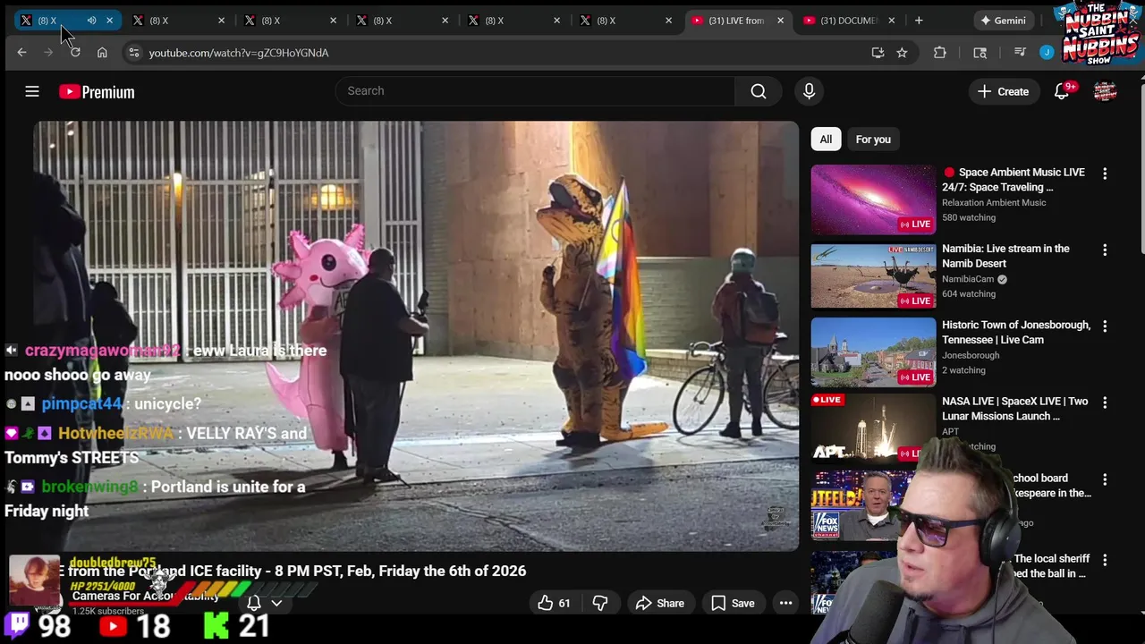Start voice search with microphone icon
This screenshot has height=644, width=1145.
click(809, 91)
